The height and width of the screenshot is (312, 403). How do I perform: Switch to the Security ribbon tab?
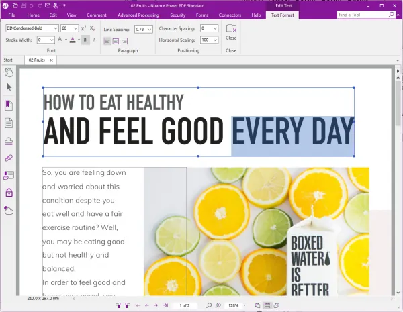pyautogui.click(x=177, y=15)
